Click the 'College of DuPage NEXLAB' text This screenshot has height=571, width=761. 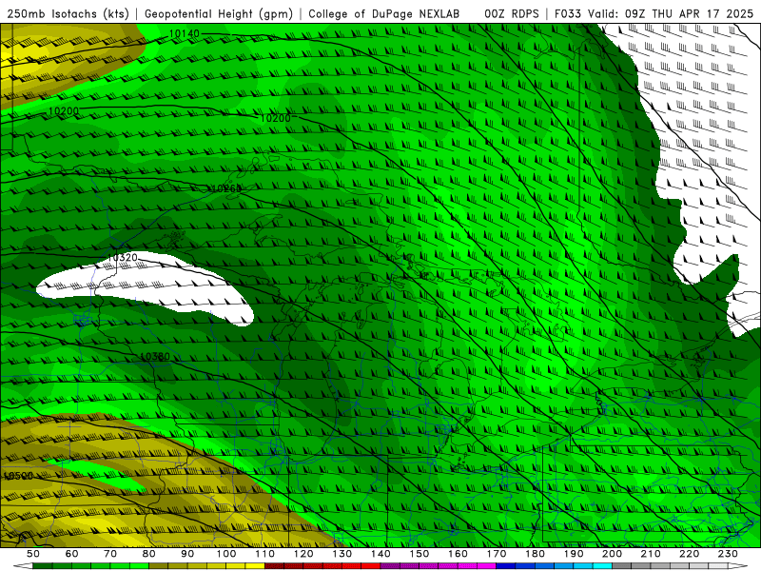point(384,13)
